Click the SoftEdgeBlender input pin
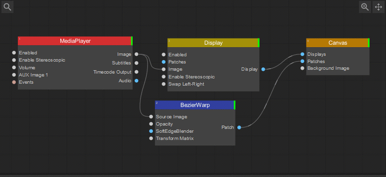Image resolution: width=386 pixels, height=177 pixels. coord(151,131)
